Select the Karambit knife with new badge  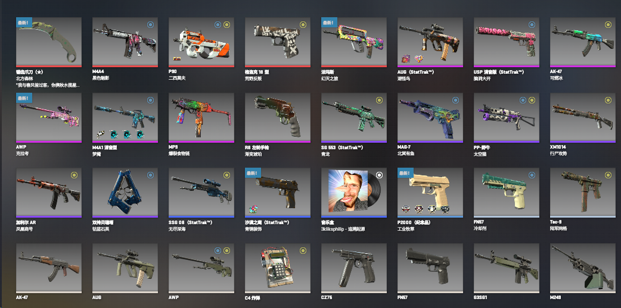click(x=49, y=42)
